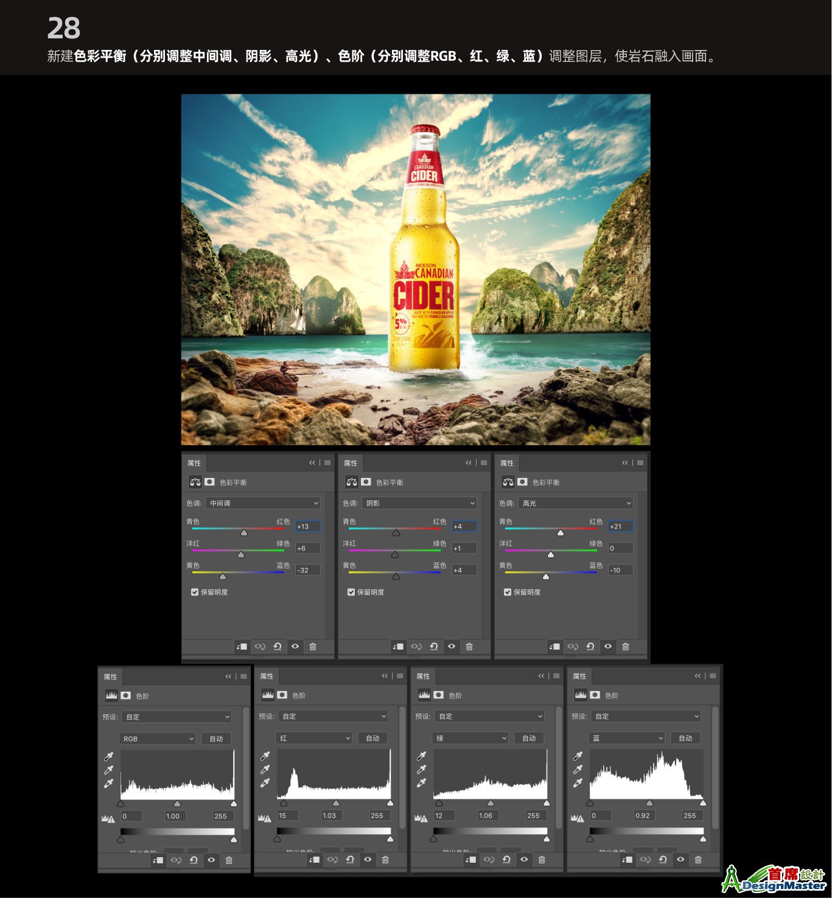Uncheck 保留明度 in the 阴影 panel
832x898 pixels.
coord(351,592)
